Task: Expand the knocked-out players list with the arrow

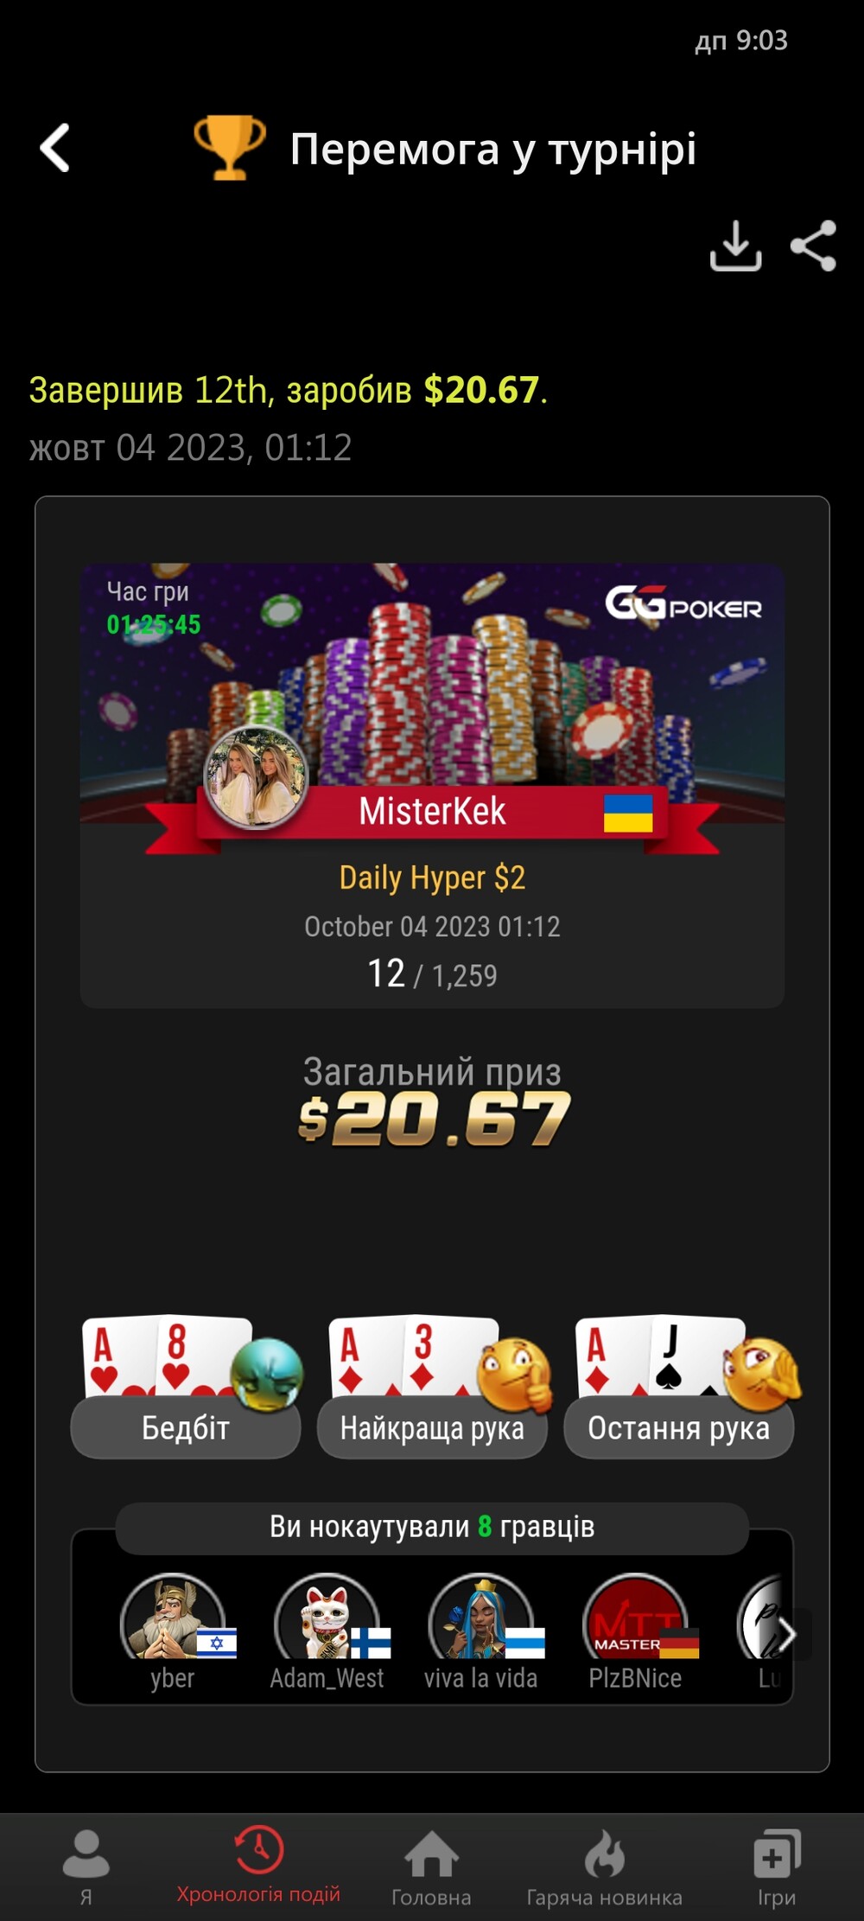Action: pyautogui.click(x=787, y=1634)
